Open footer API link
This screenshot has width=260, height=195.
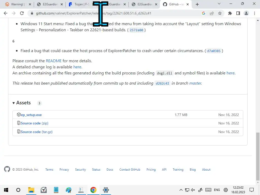164,170
